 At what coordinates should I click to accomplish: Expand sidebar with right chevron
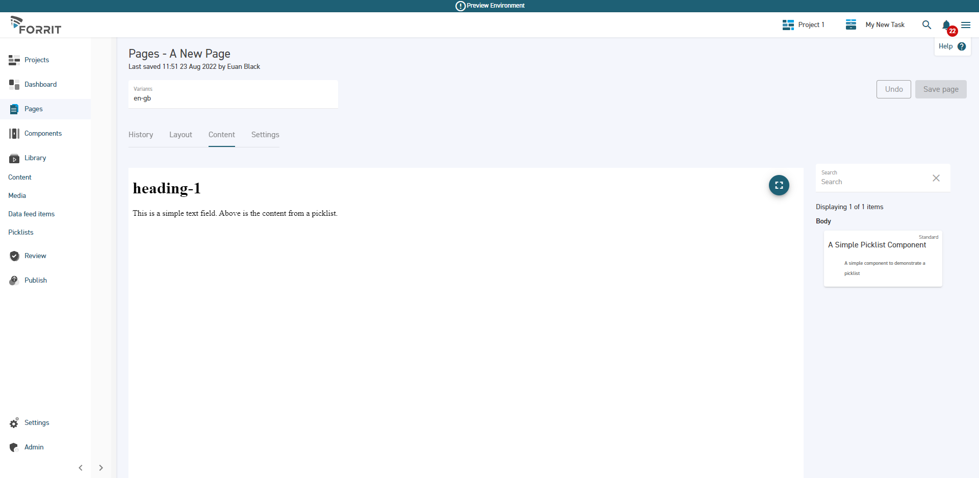101,468
